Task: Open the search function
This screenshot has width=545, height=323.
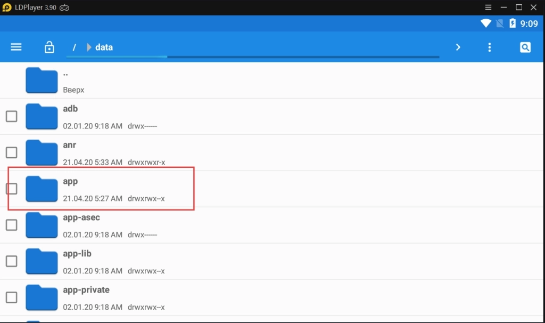Action: [x=525, y=47]
